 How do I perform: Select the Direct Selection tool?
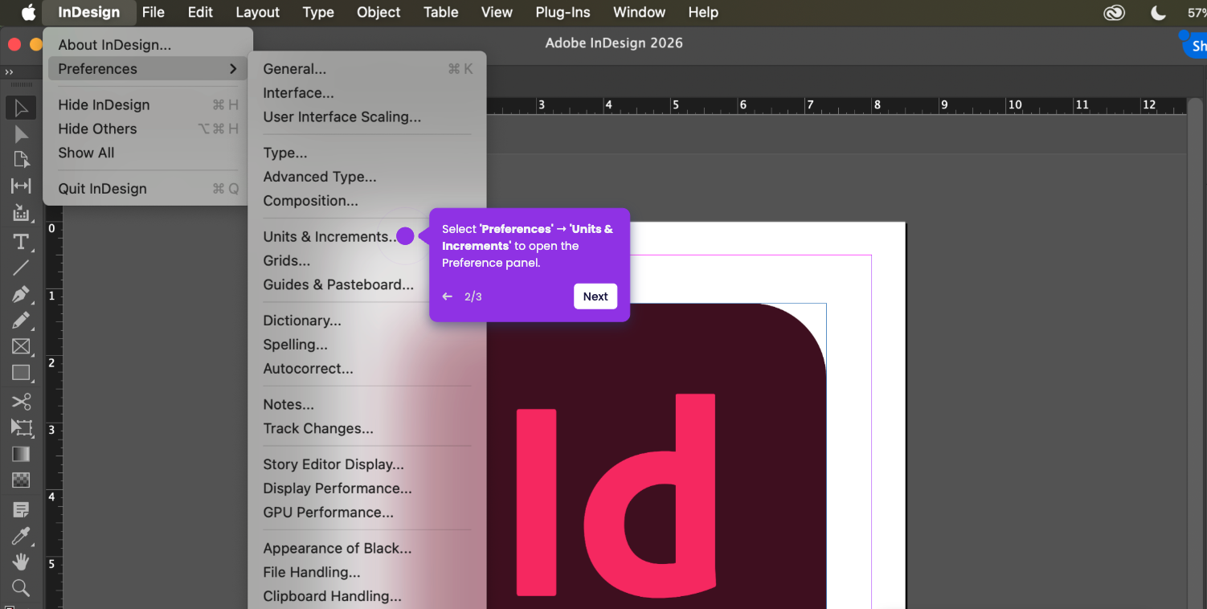pyautogui.click(x=21, y=134)
